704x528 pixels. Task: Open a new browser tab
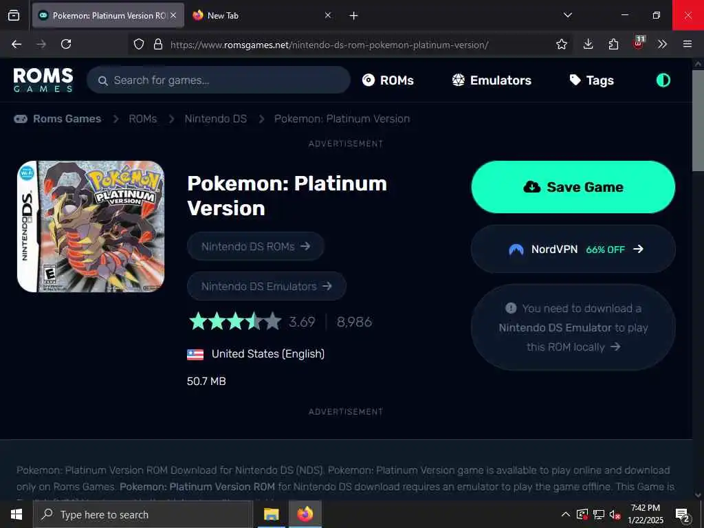(x=353, y=16)
